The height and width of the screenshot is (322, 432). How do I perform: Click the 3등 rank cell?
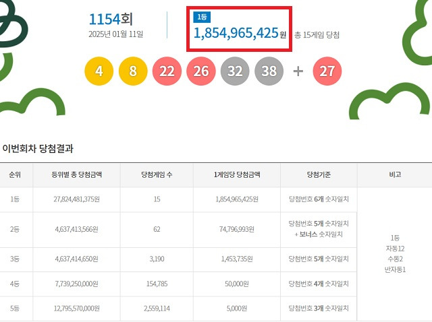click(15, 259)
